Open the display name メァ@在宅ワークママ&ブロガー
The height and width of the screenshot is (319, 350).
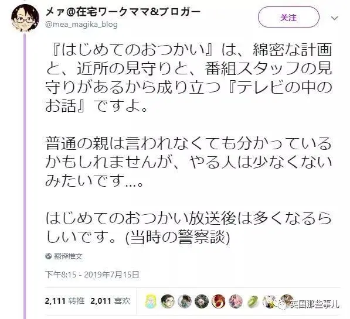(123, 12)
